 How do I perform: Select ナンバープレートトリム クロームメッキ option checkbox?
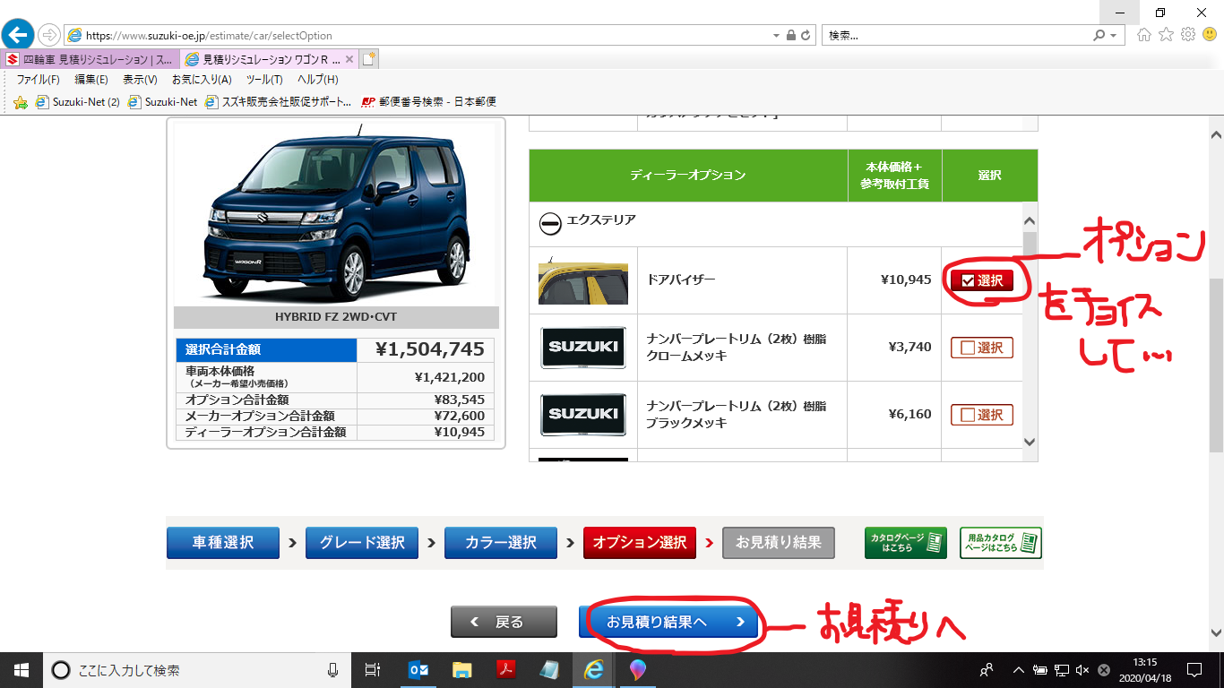[982, 348]
